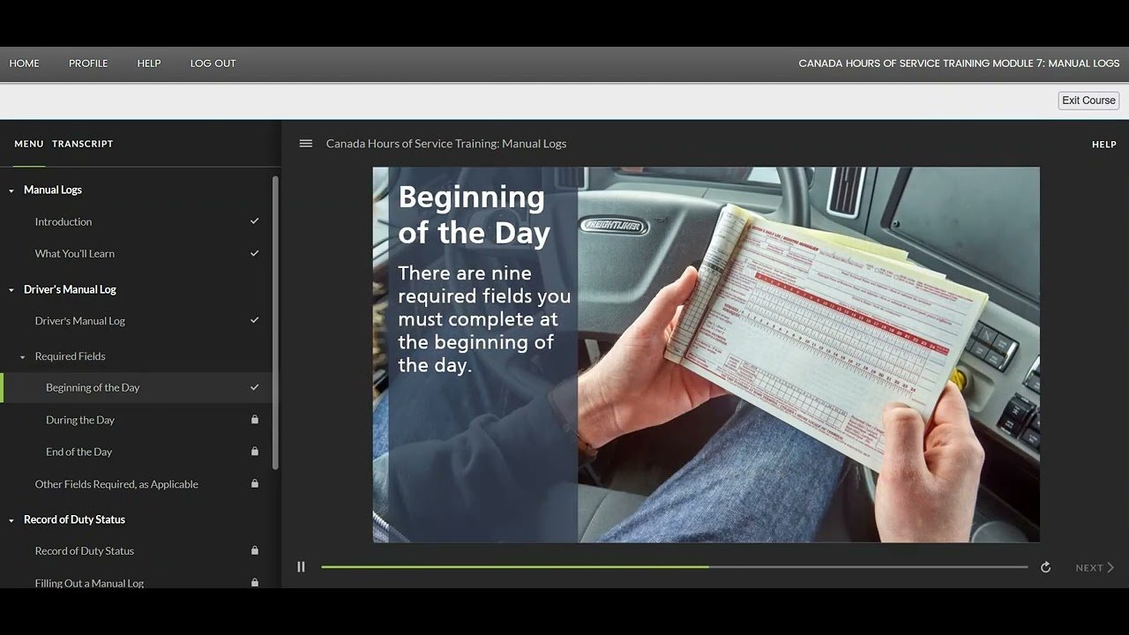
Task: Click the lock icon beside End of the Day
Action: tap(255, 452)
